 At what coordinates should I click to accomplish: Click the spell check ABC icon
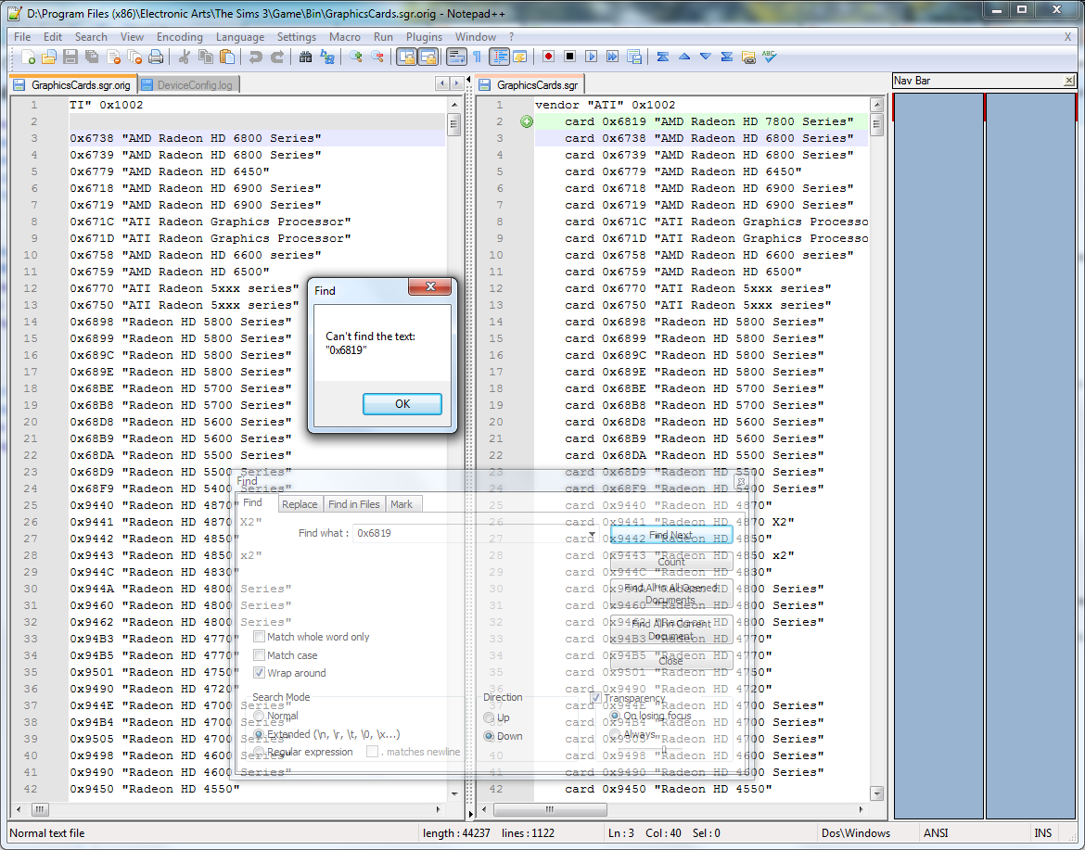click(x=769, y=57)
